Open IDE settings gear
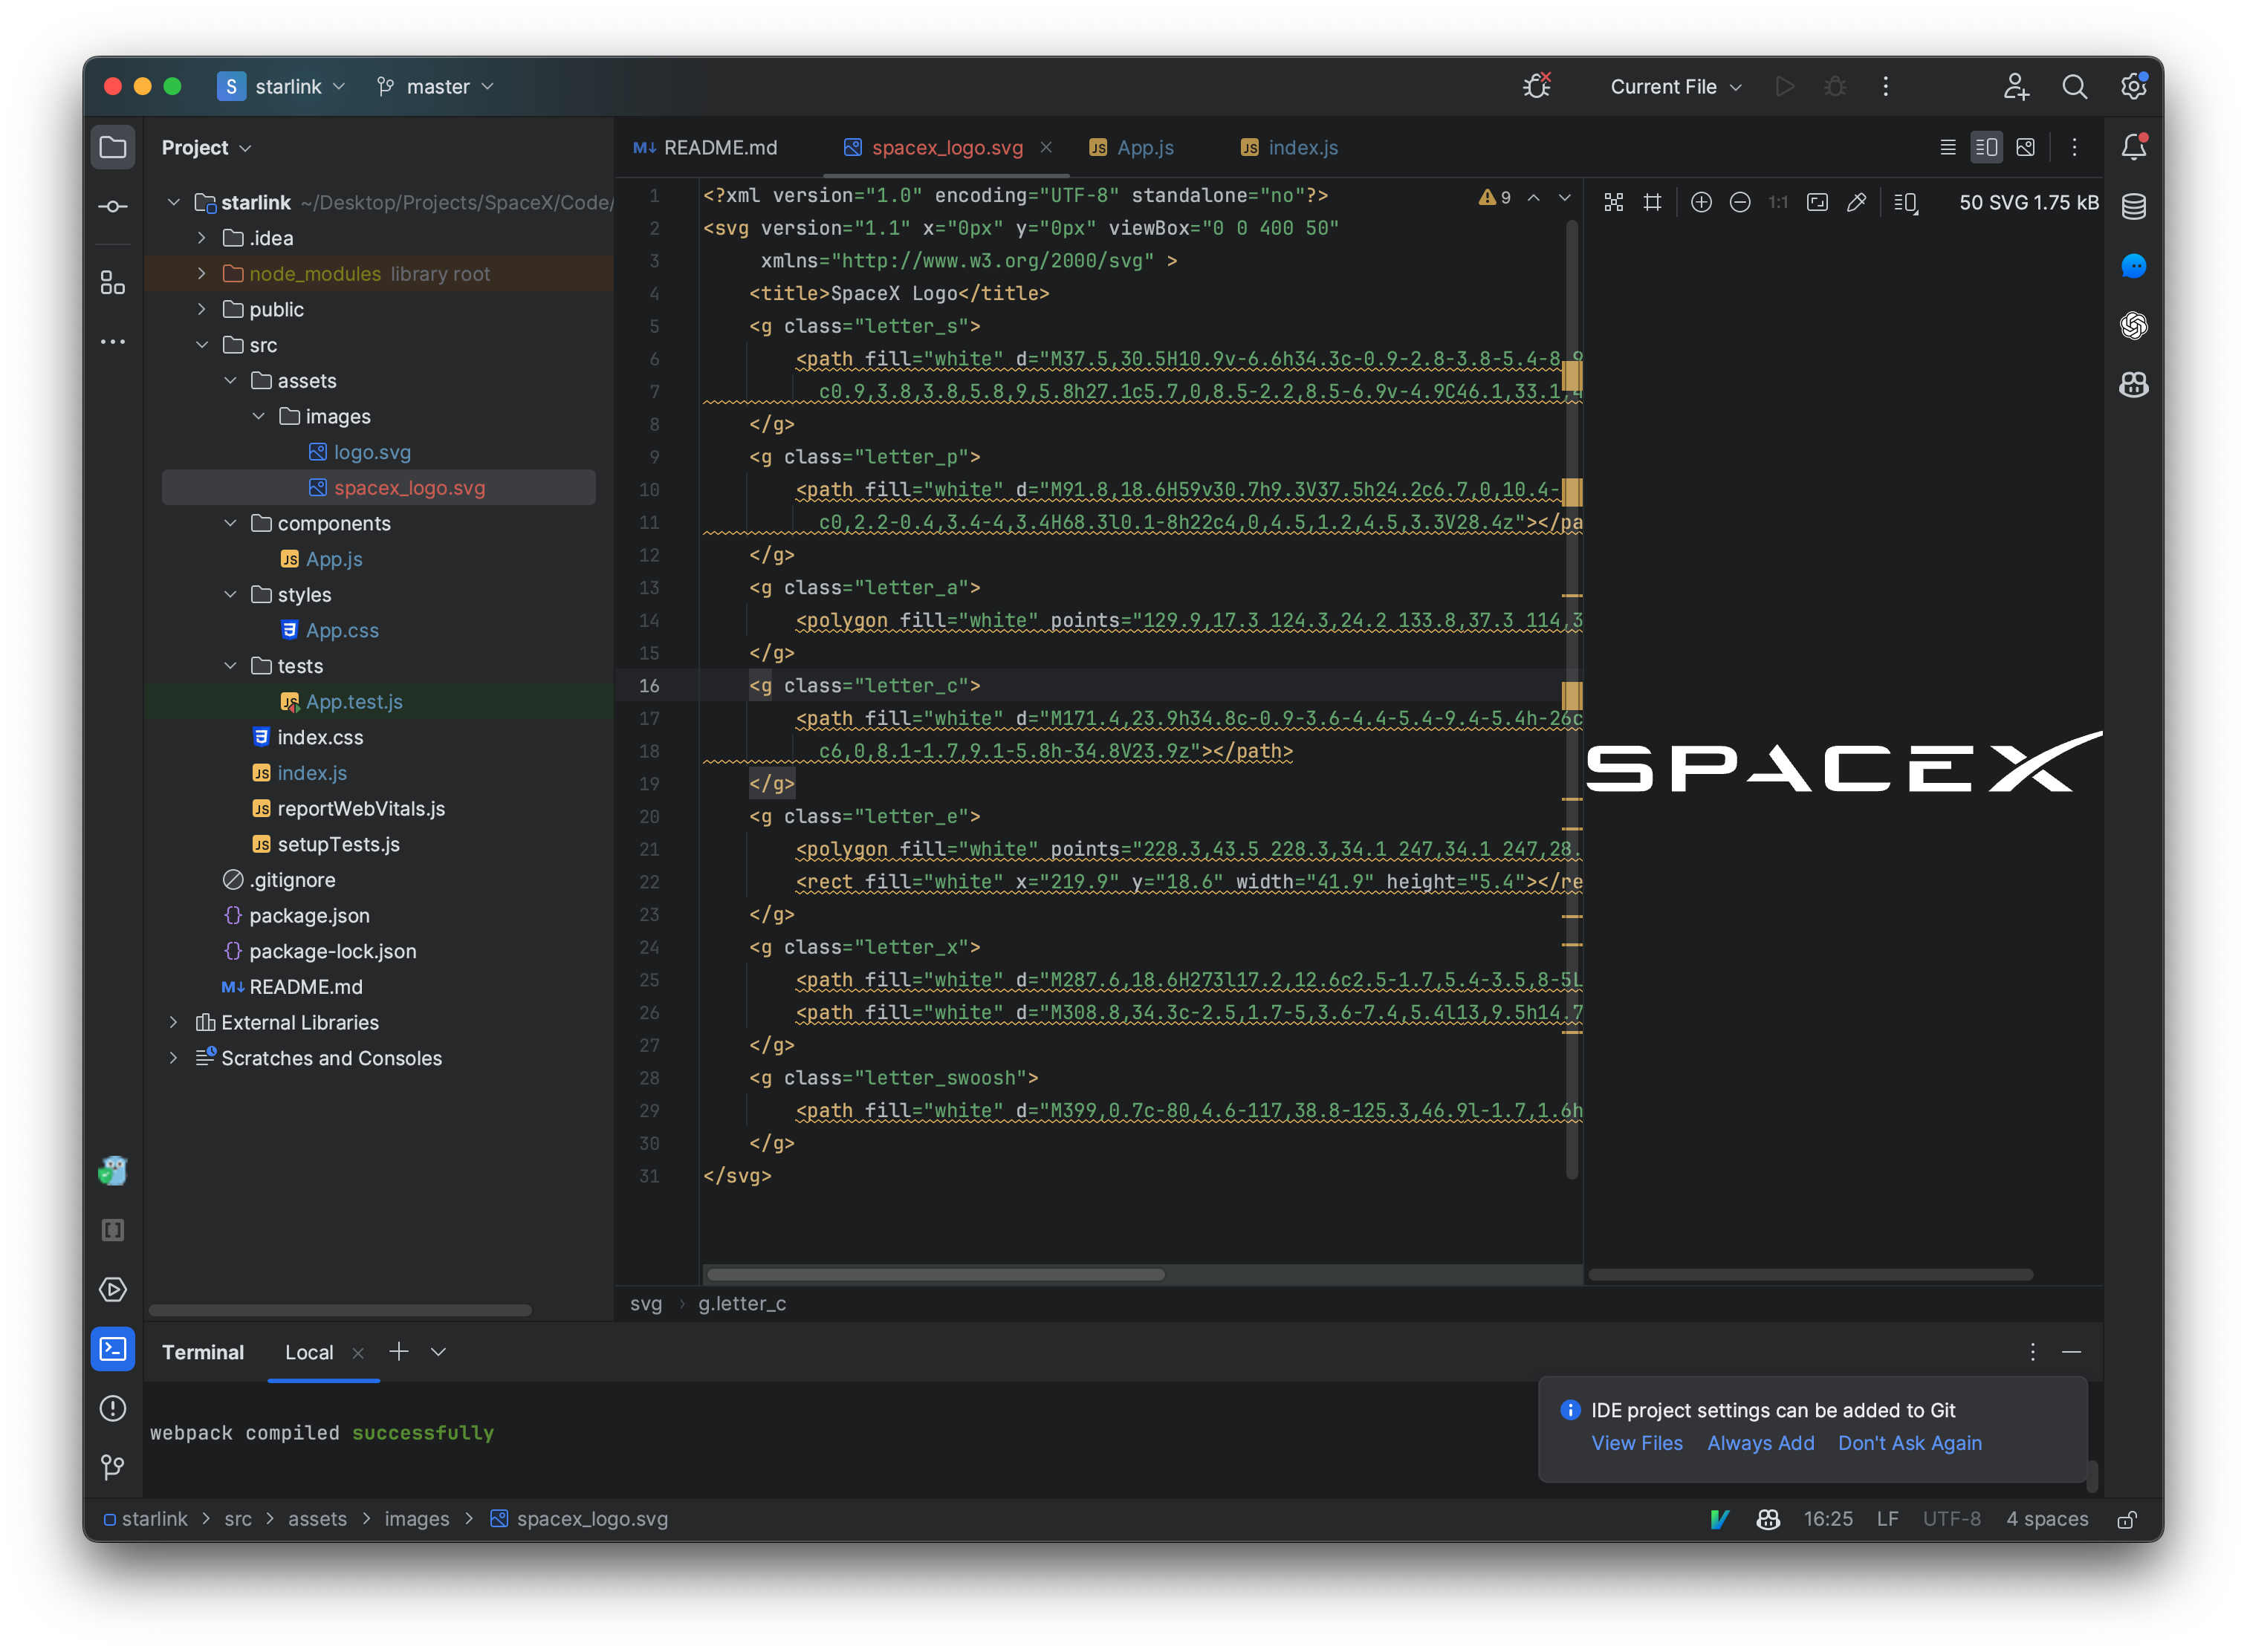Image resolution: width=2247 pixels, height=1652 pixels. click(2133, 87)
